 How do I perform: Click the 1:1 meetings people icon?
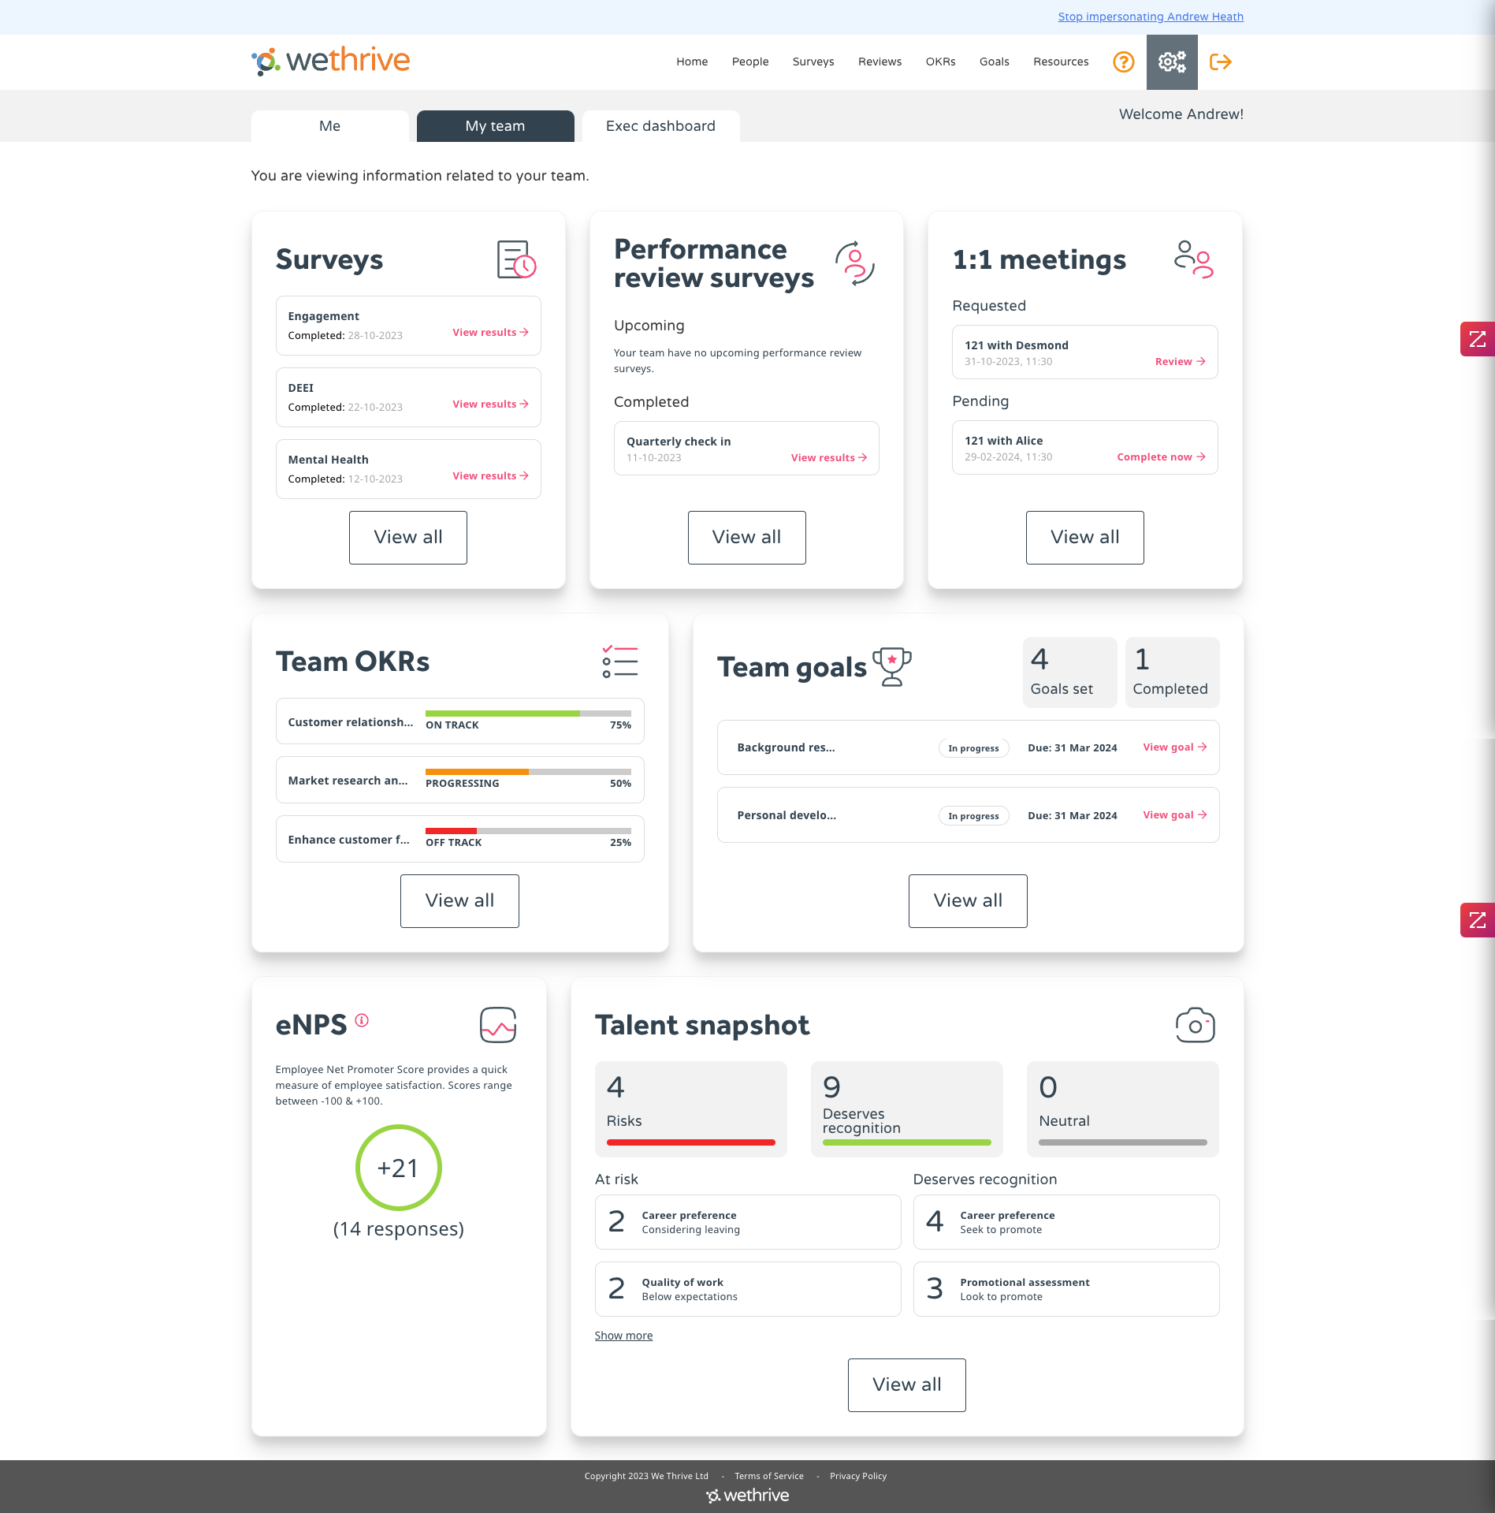(x=1192, y=258)
